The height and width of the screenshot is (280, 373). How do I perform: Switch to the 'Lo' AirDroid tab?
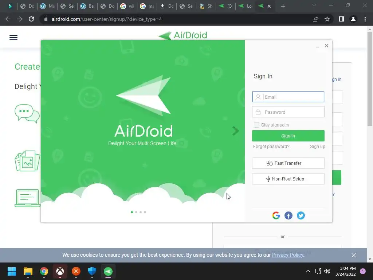click(x=245, y=6)
